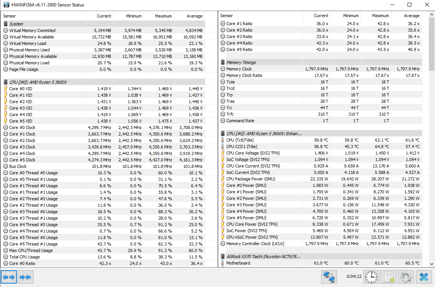Select the Physical Memory Used row
Screen dimensions: 435x287
pyautogui.click(x=103, y=50)
